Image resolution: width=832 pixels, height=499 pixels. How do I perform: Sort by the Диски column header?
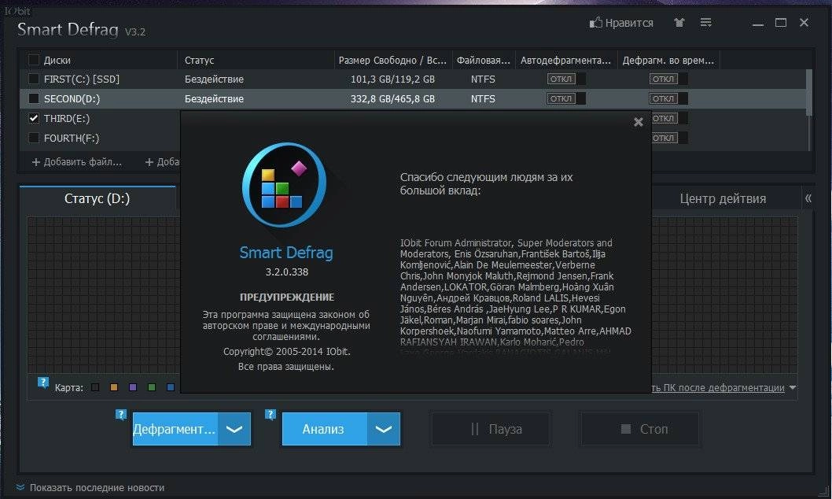coord(57,60)
